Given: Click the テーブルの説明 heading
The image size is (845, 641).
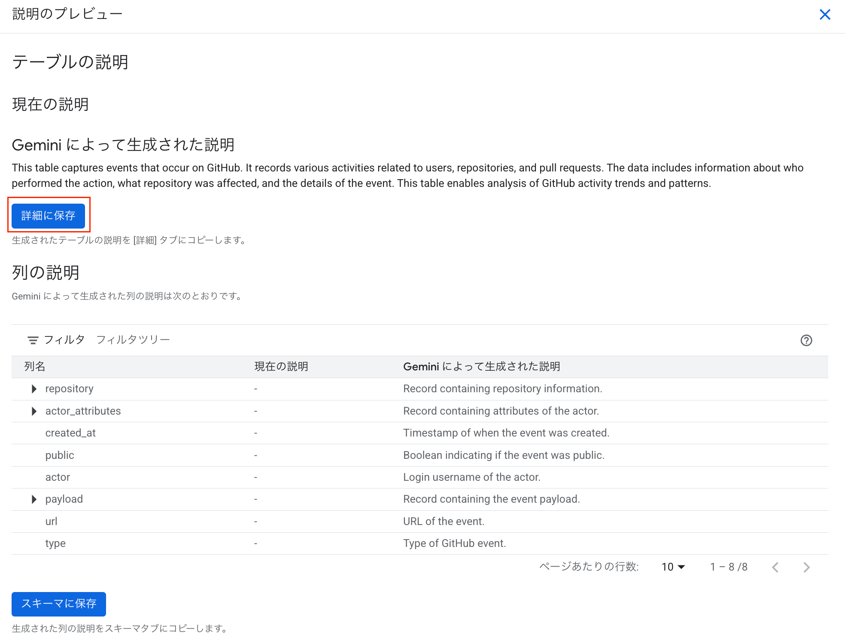Looking at the screenshot, I should tap(70, 62).
